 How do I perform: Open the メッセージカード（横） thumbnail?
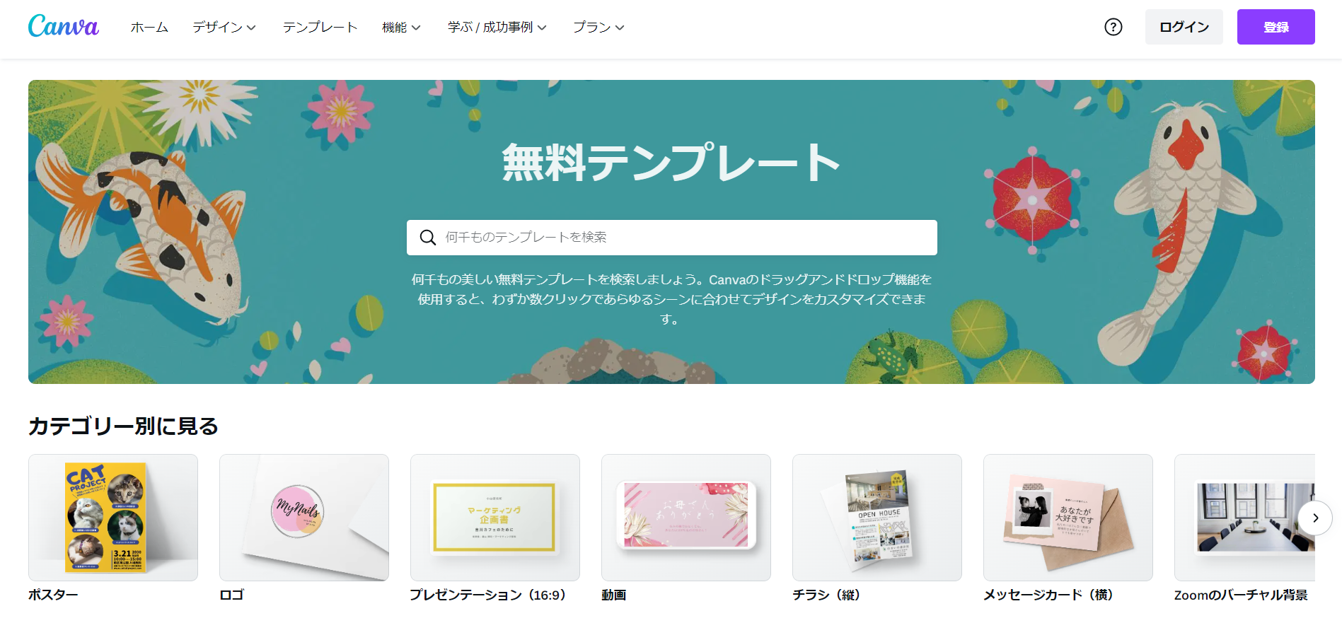point(1068,518)
